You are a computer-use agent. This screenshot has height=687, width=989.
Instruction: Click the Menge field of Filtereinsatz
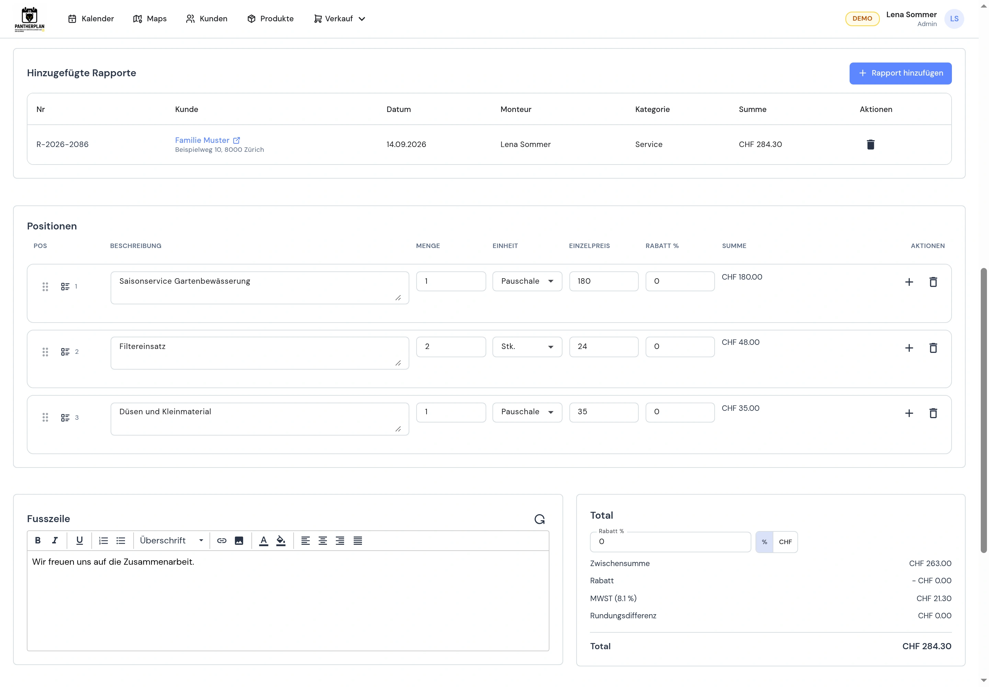[451, 347]
